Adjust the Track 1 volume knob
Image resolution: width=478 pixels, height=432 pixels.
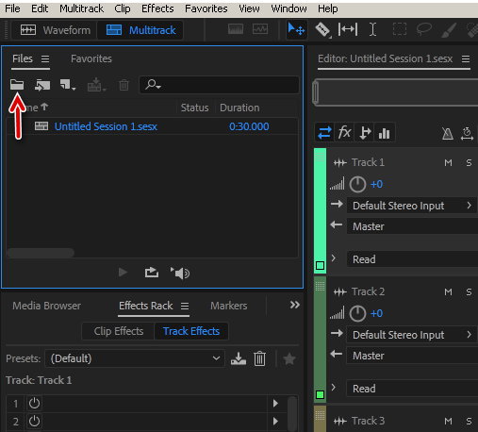[x=357, y=184]
